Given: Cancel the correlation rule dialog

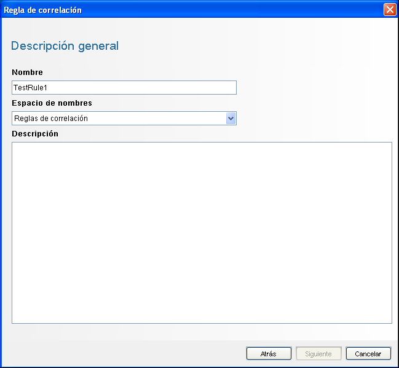Looking at the screenshot, I should click(x=368, y=353).
